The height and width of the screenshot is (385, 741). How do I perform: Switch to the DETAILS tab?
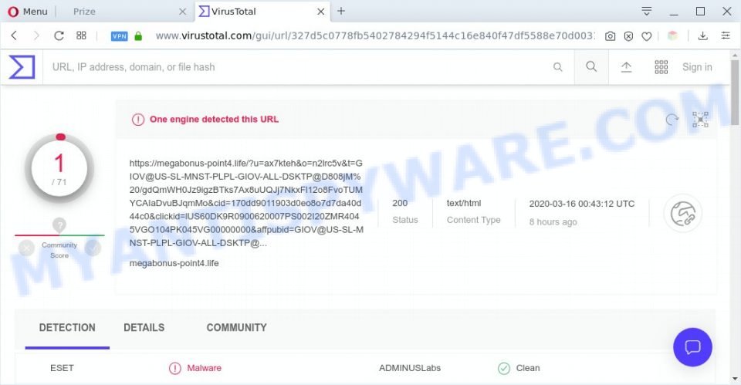coord(144,327)
